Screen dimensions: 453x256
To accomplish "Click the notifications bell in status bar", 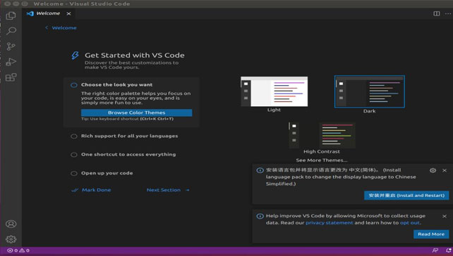I will 448,250.
